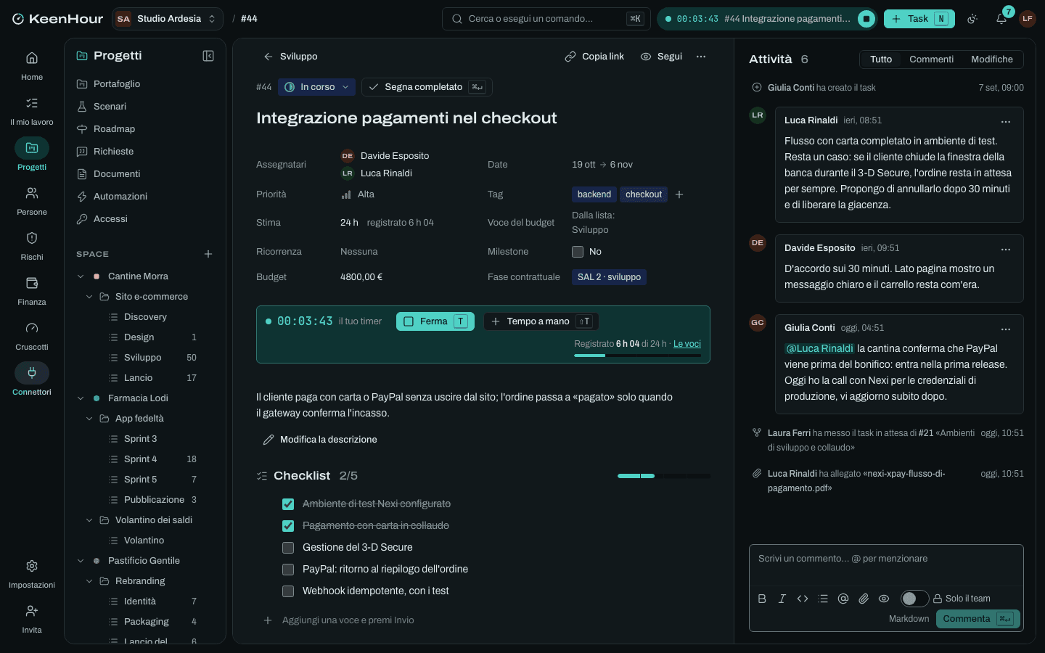
Task: Collapse the App fedeltà folder
Action: [89, 419]
